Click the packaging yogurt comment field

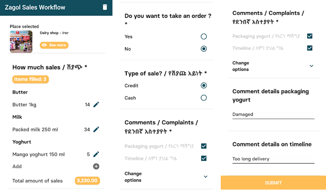(x=273, y=114)
